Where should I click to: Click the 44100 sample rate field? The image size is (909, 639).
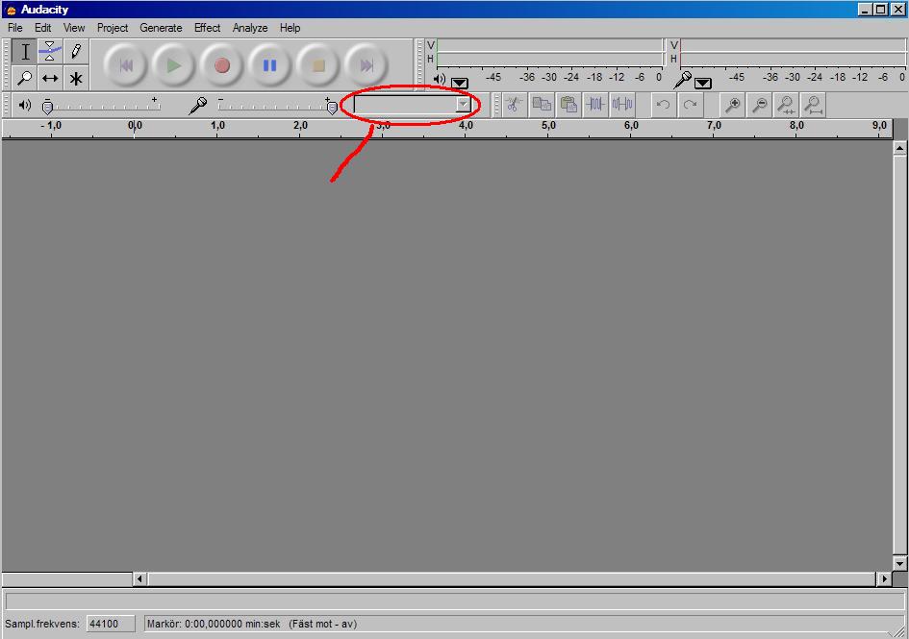pos(111,624)
